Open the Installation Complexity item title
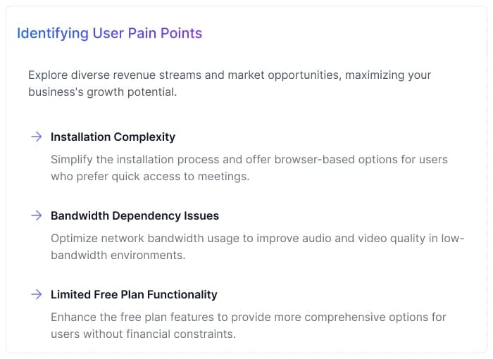The image size is (493, 359). click(113, 137)
